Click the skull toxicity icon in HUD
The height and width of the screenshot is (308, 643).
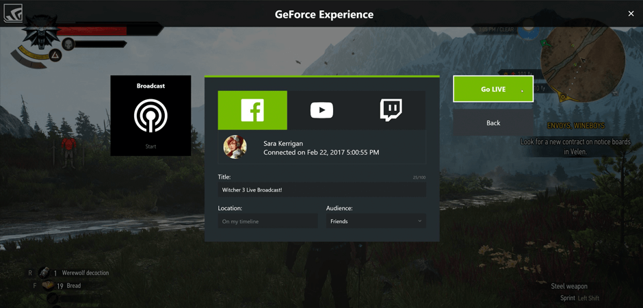tap(68, 44)
